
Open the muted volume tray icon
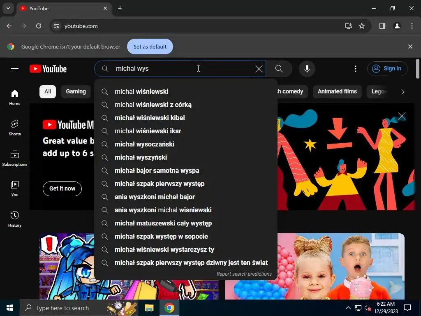[367, 308]
